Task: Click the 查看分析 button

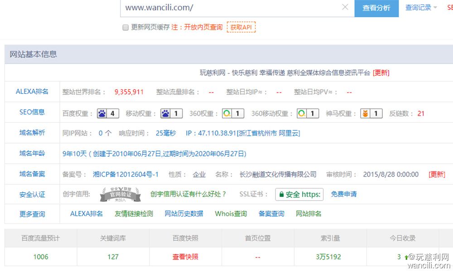Action: 376,8
